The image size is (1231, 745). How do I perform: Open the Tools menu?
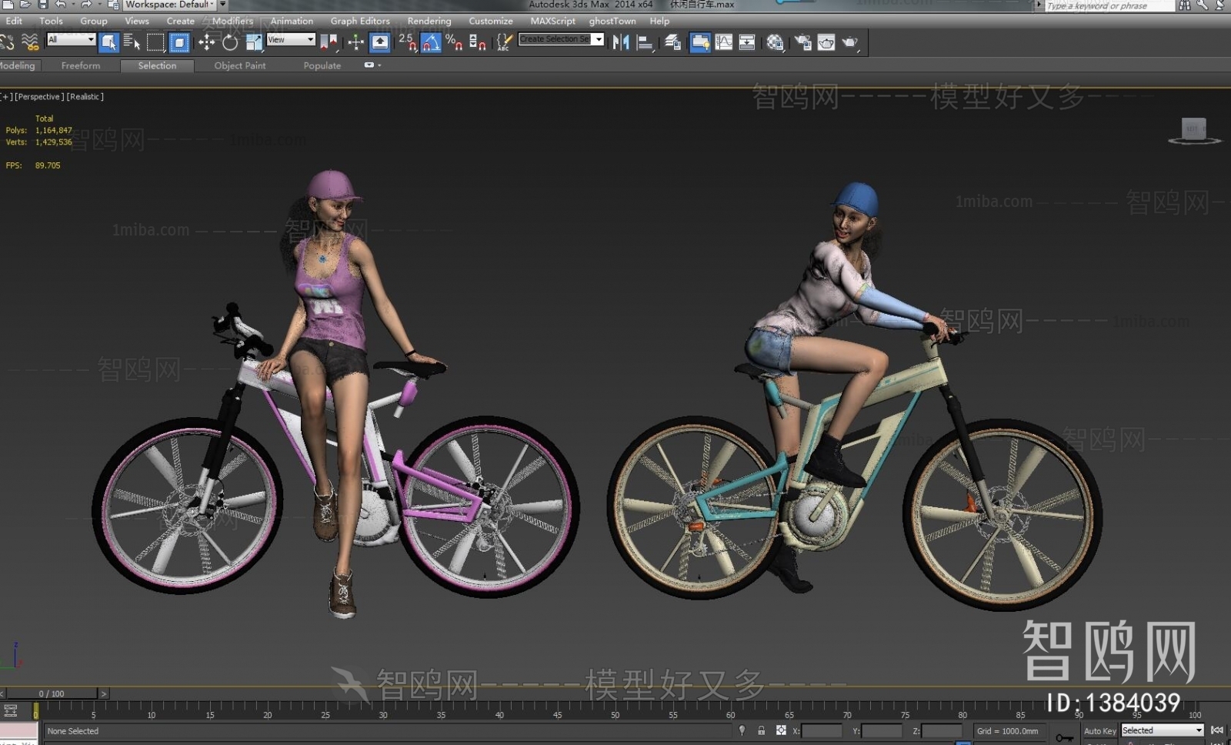coord(51,21)
